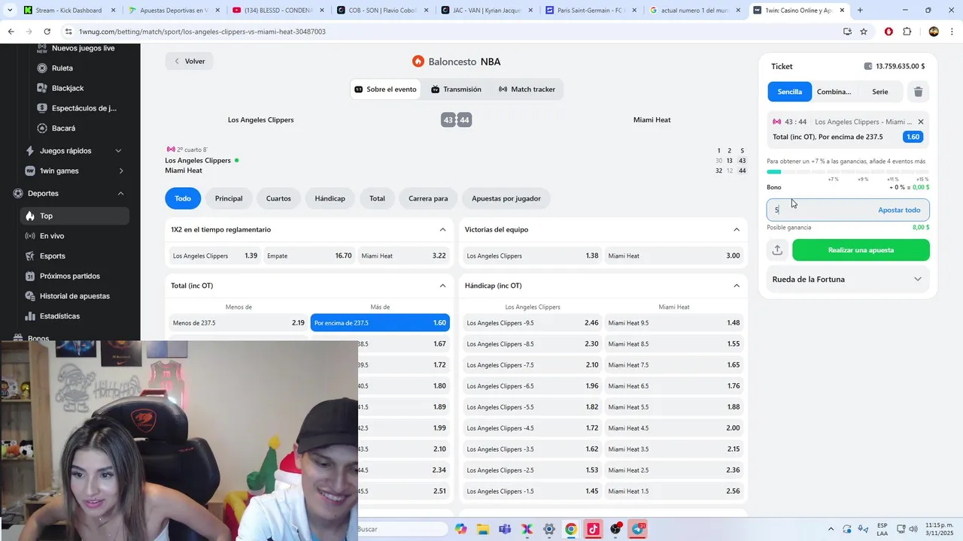Open Sobre el evento tab
Screen dimensions: 963x541
pos(385,89)
